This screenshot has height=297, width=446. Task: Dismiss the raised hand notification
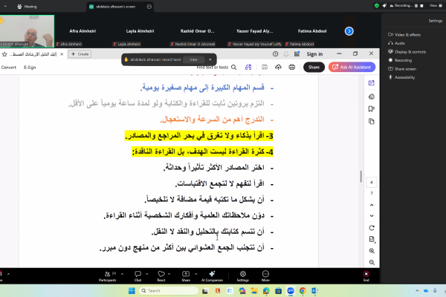coord(210,59)
